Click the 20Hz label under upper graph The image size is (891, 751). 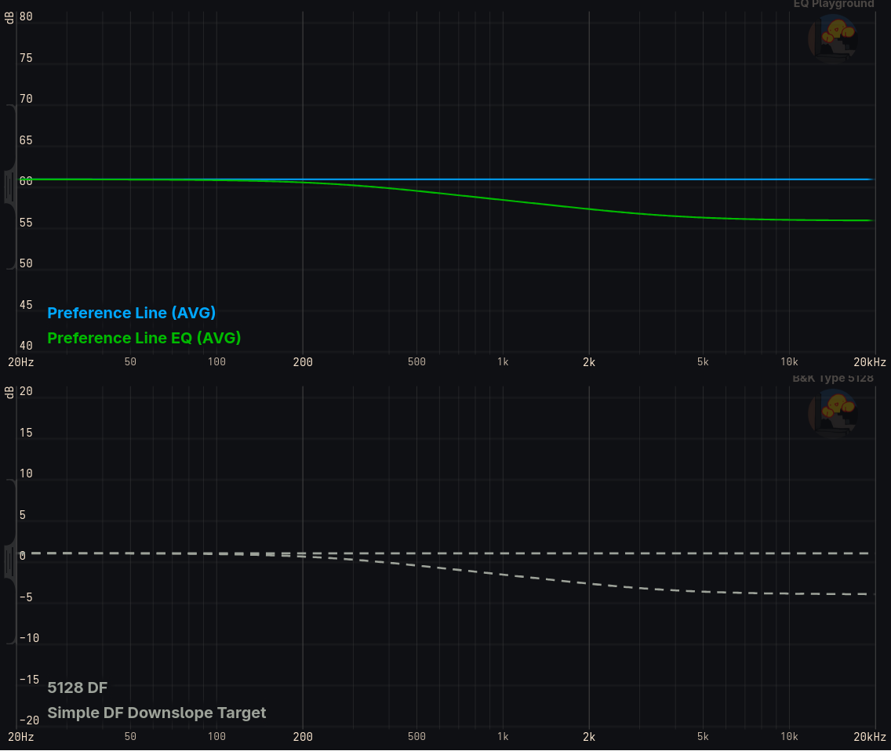point(20,362)
